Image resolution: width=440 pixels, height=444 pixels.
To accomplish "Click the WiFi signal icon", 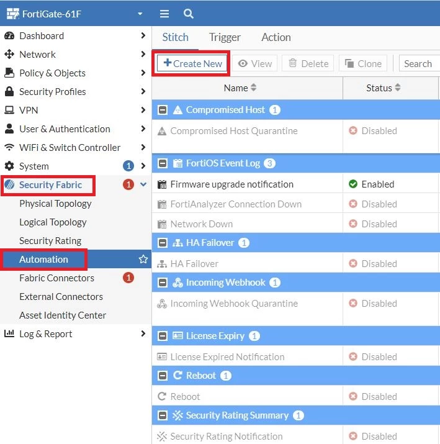I will pos(9,147).
